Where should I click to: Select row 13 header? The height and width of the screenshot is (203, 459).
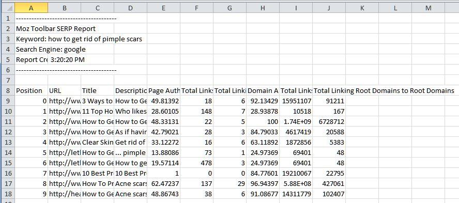8,143
